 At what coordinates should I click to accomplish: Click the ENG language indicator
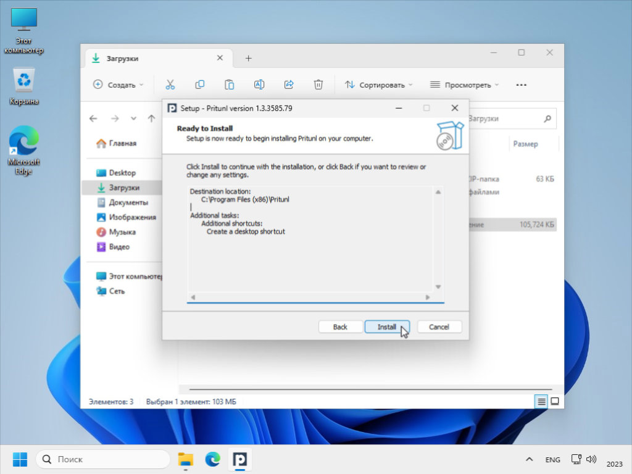552,460
